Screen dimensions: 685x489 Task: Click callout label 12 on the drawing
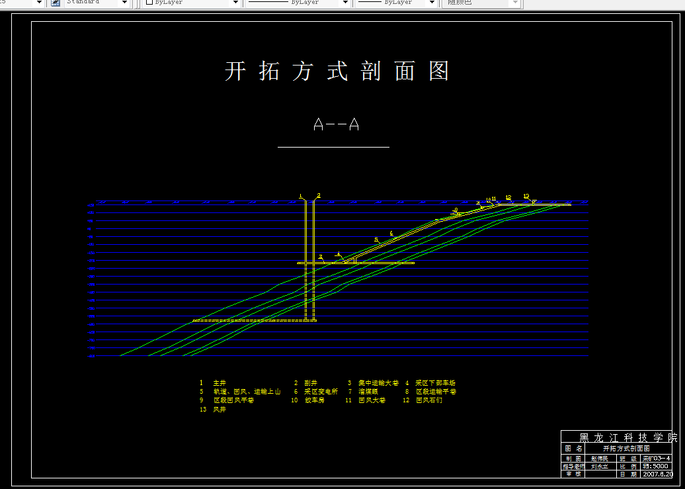tap(508, 198)
